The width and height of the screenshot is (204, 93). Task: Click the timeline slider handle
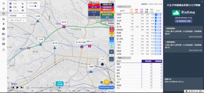coord(60,88)
